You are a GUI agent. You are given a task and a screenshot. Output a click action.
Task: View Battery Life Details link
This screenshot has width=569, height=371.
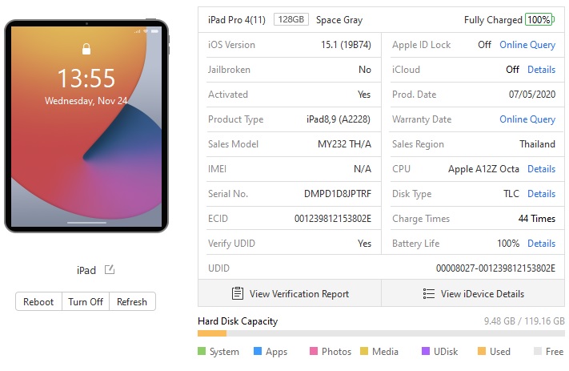541,244
